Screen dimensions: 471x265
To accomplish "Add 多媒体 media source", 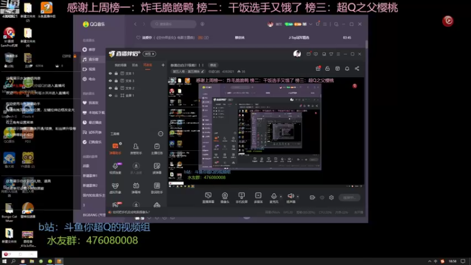I will coord(258,198).
